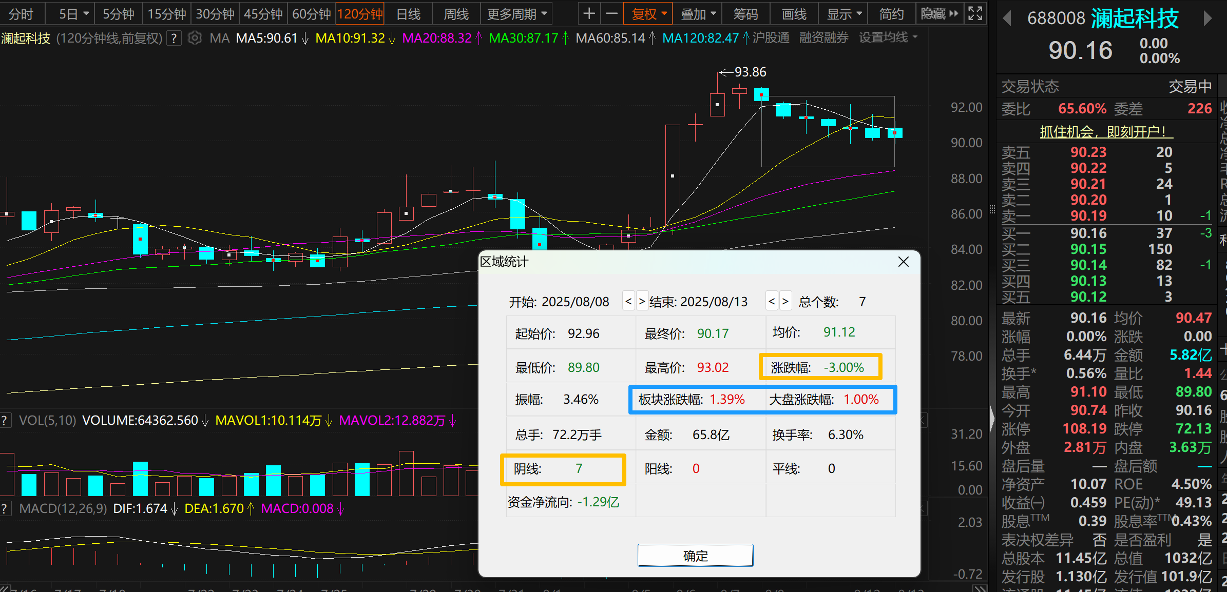Click 委比 65.60% value
1227x592 pixels.
pos(1082,109)
